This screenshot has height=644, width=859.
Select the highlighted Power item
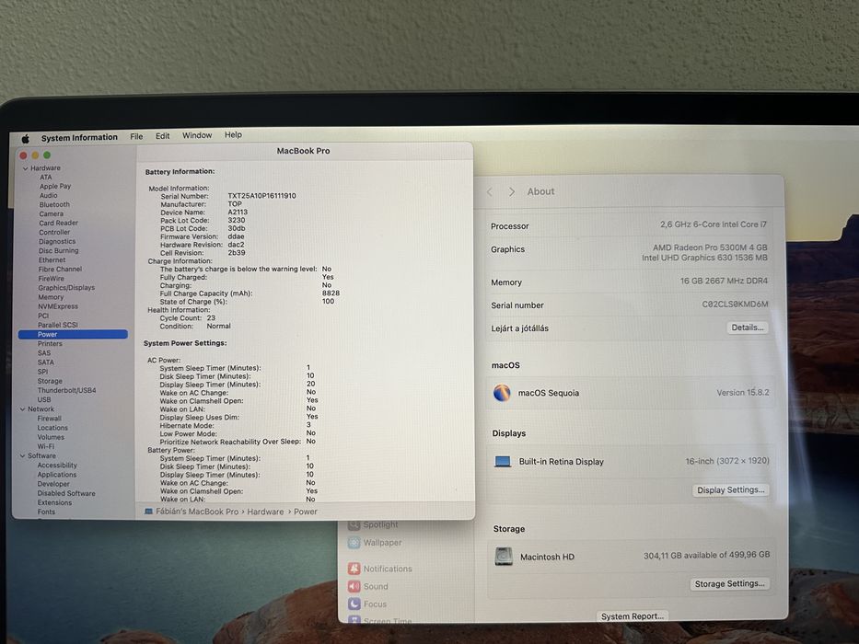click(x=73, y=335)
